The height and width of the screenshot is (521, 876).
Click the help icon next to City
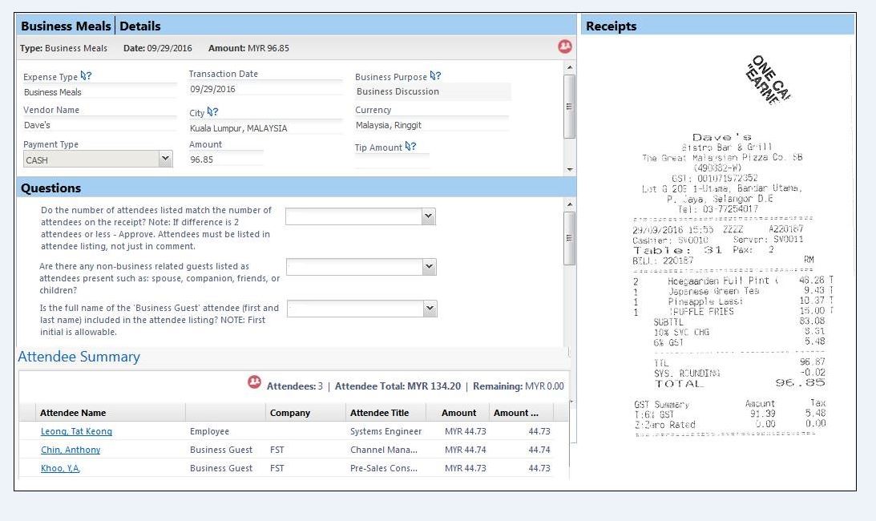(212, 113)
